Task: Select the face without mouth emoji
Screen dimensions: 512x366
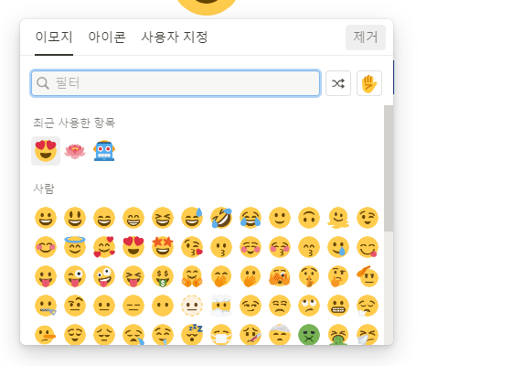Action: (x=163, y=306)
